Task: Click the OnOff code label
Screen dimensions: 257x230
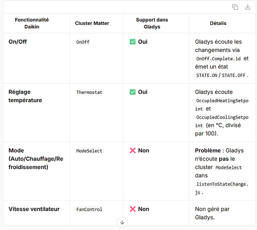Action: pos(83,42)
